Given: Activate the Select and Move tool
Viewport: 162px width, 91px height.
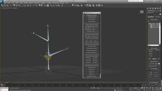Looking at the screenshot, I should click(x=28, y=5).
